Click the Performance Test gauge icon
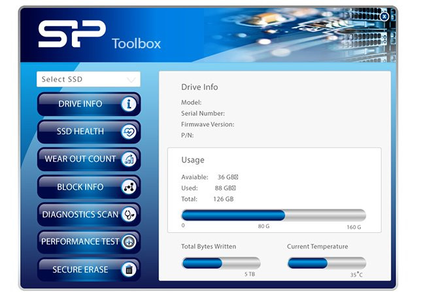The image size is (421, 300). (x=129, y=242)
